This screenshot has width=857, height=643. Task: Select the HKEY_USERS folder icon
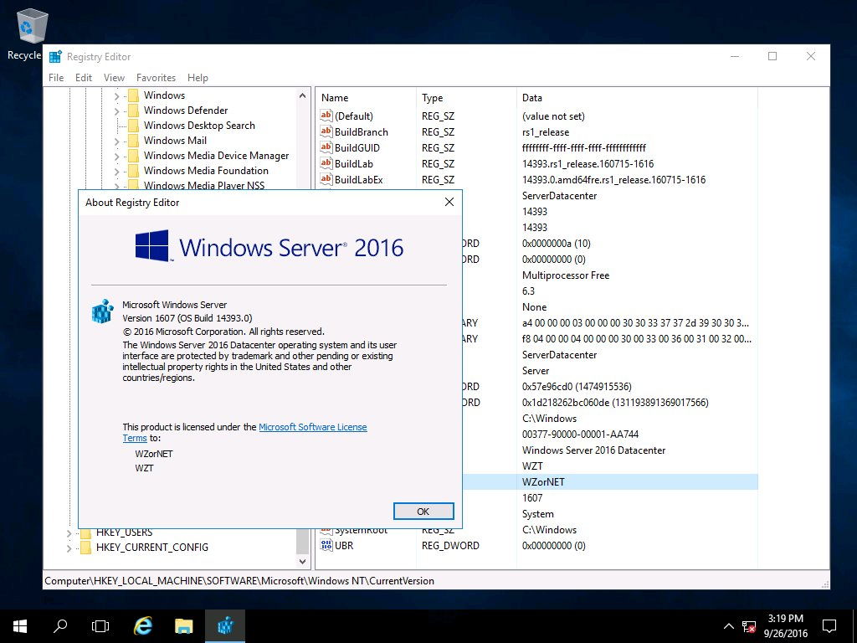pos(85,533)
